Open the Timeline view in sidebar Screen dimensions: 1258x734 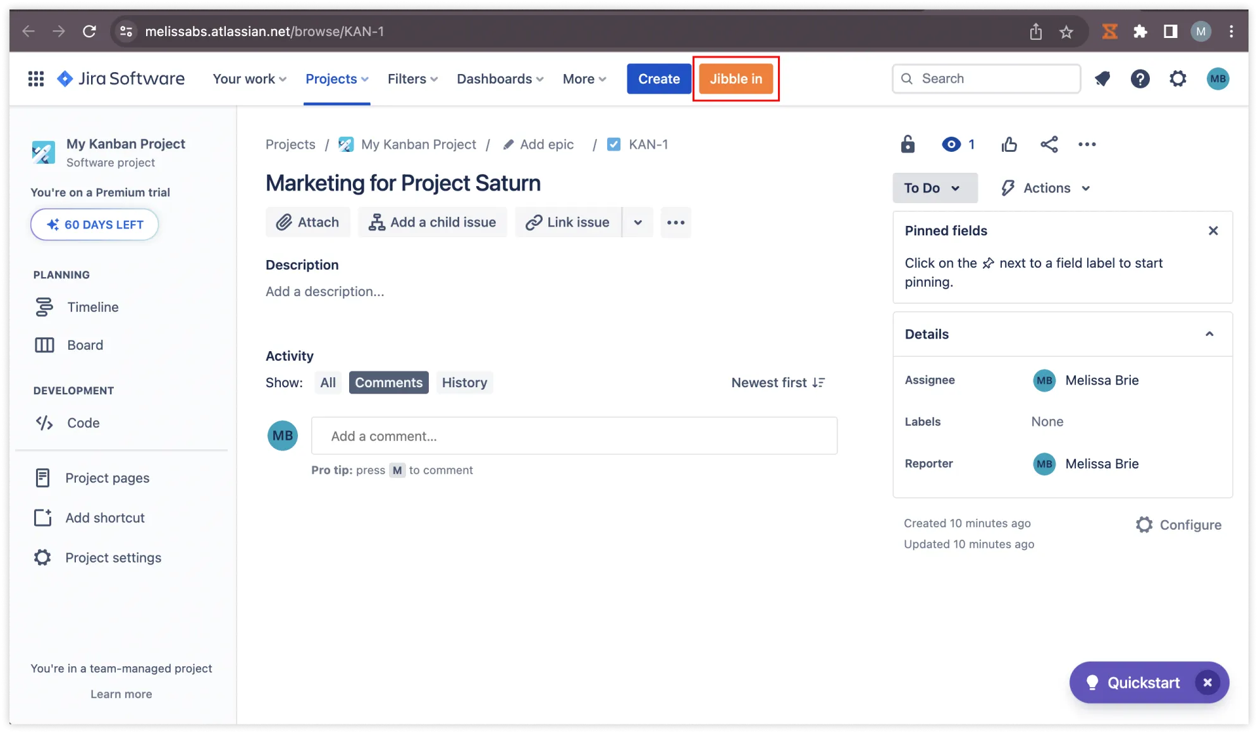(92, 307)
